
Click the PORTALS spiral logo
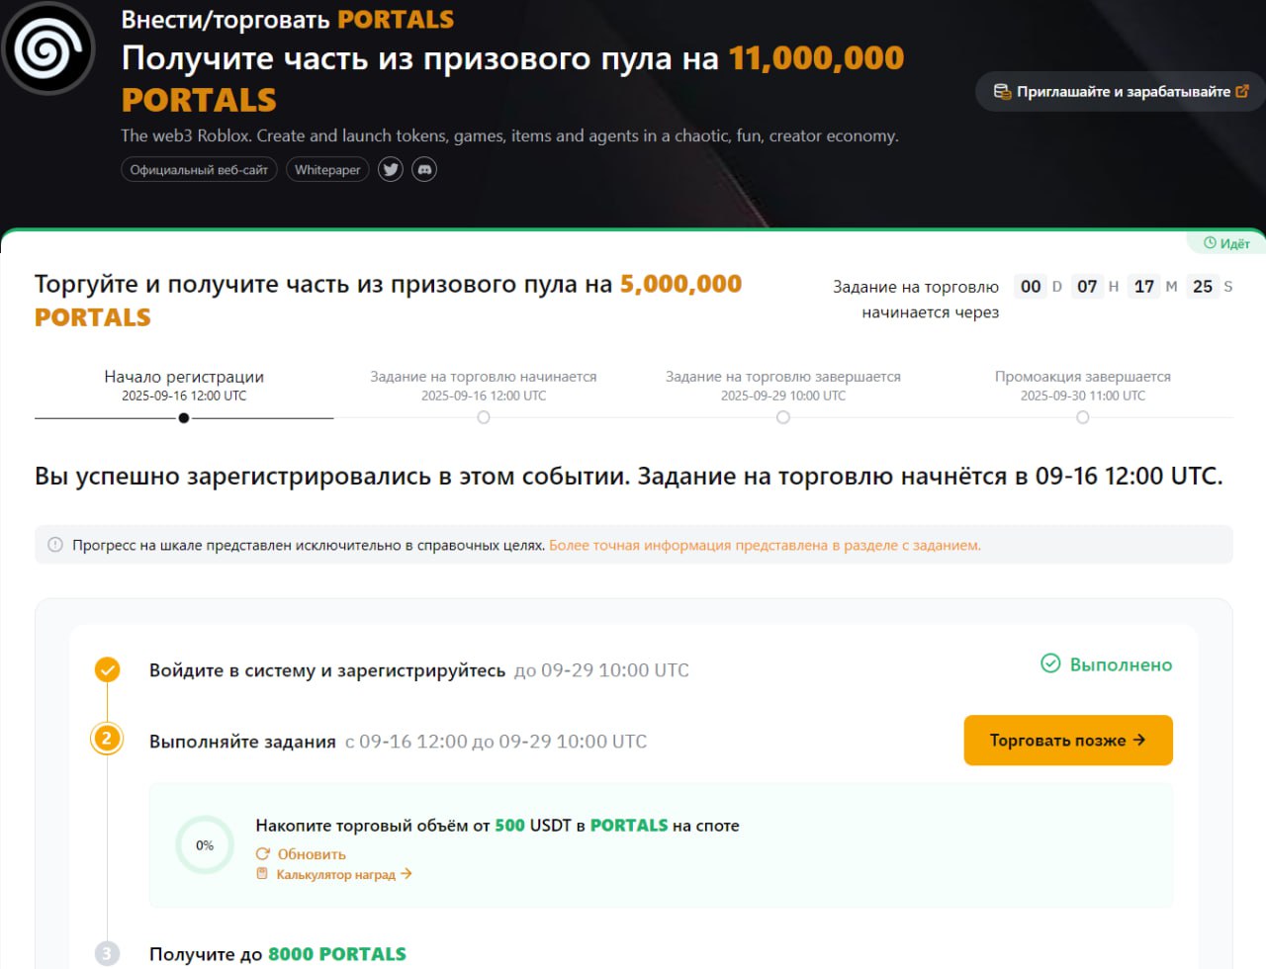click(x=47, y=48)
